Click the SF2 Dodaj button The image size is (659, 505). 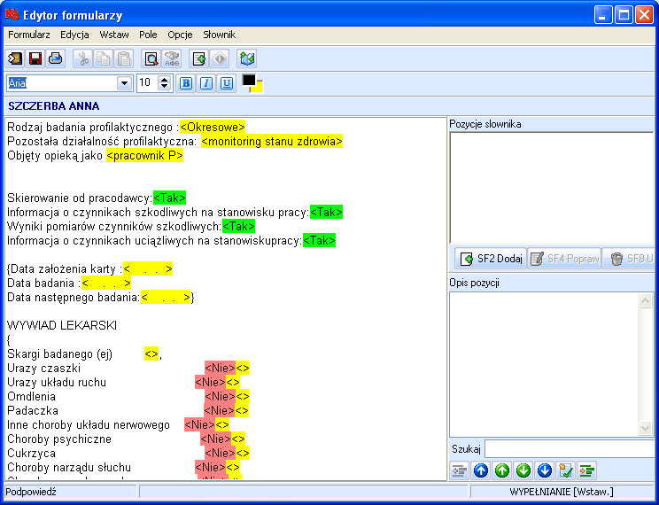(x=491, y=259)
